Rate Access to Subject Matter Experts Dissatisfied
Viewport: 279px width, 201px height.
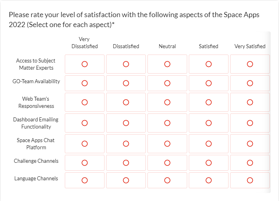126,64
